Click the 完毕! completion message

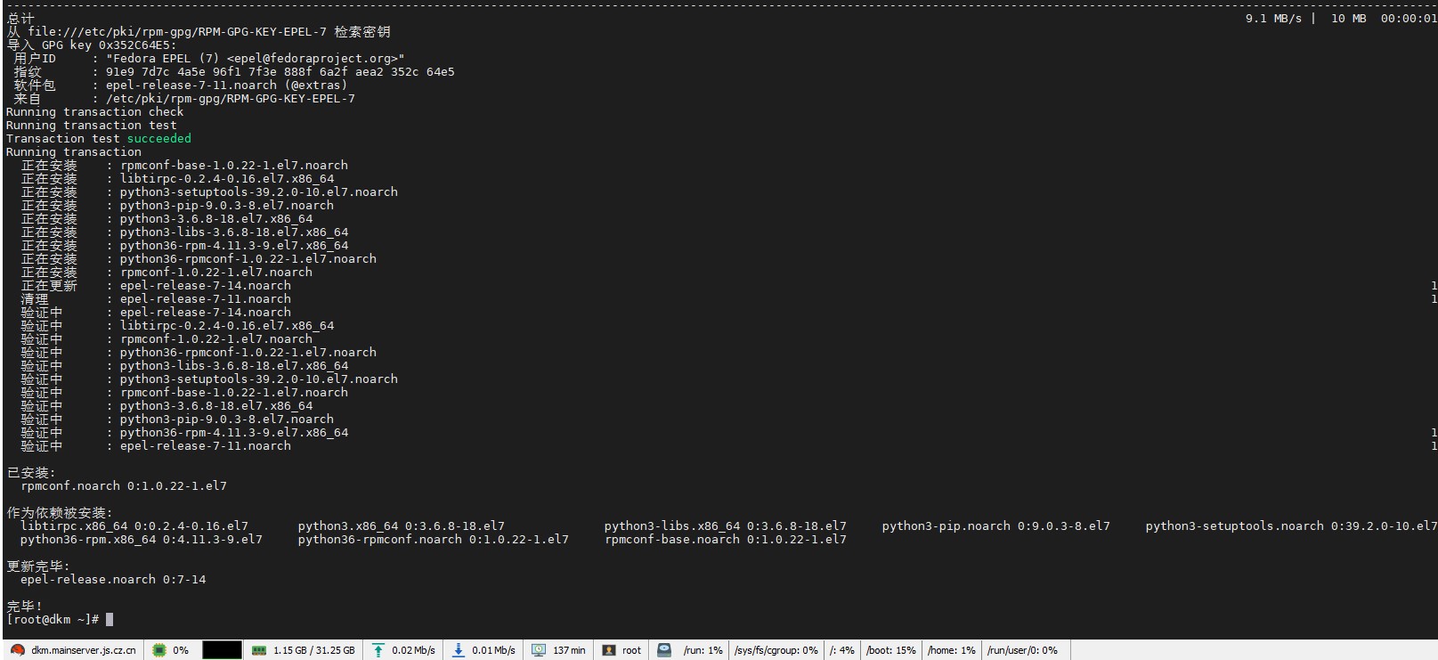25,606
